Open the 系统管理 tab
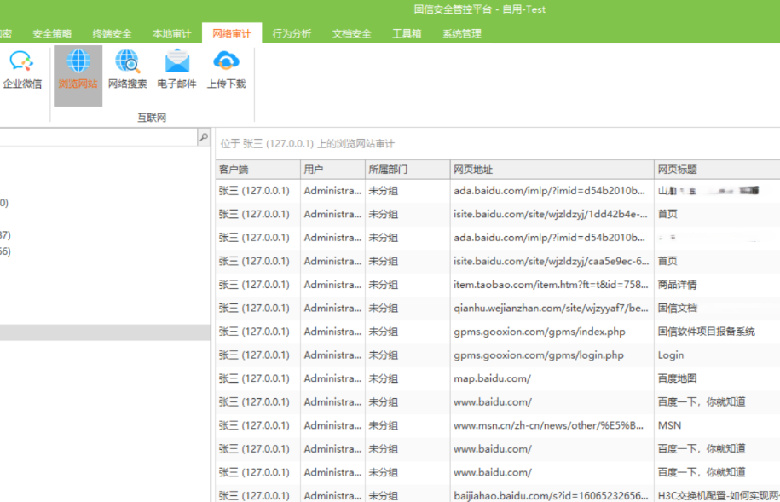This screenshot has width=780, height=502. 461,34
